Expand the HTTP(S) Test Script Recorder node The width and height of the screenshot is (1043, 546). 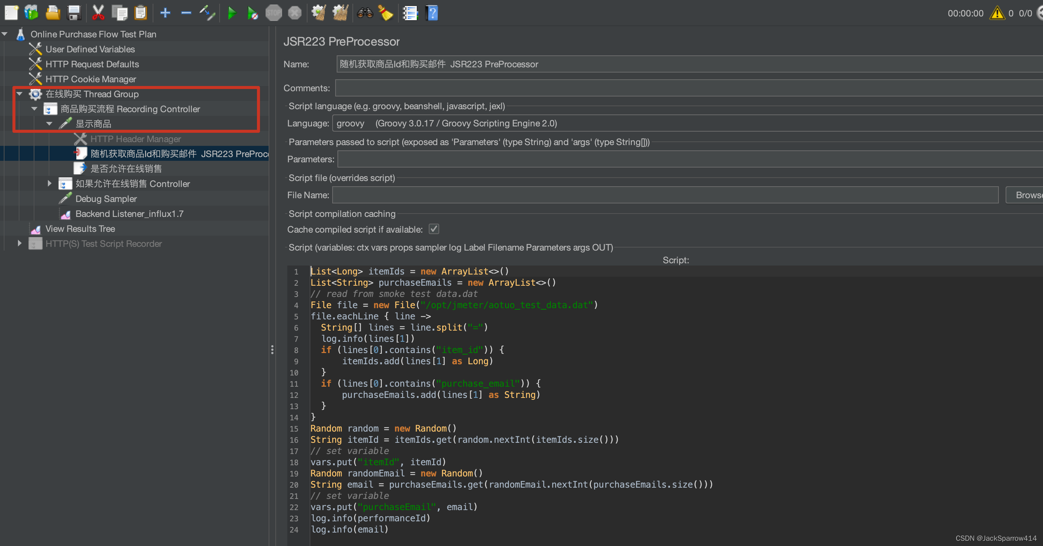coord(19,243)
